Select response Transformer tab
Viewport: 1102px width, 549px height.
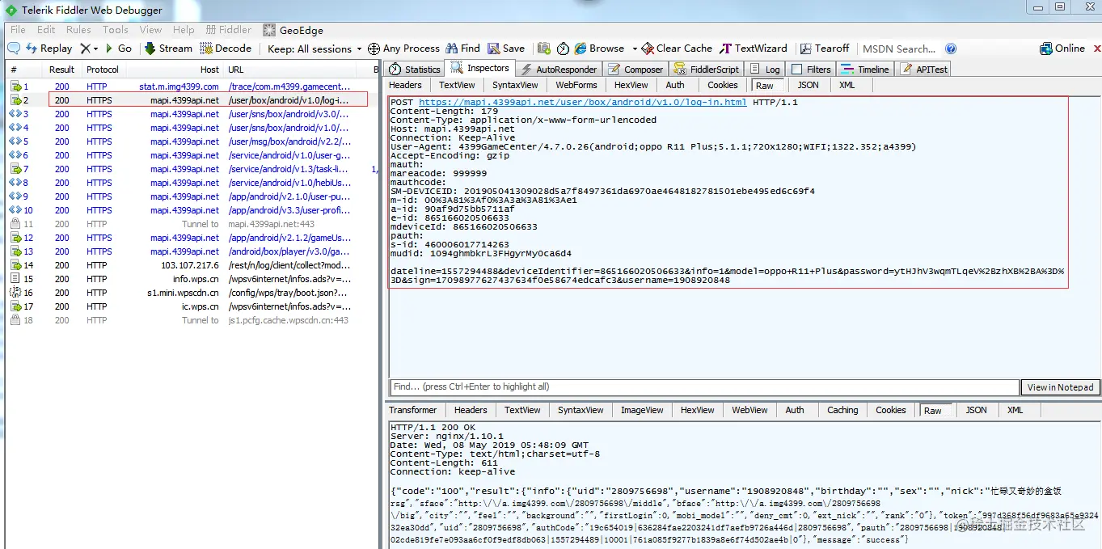pos(413,410)
